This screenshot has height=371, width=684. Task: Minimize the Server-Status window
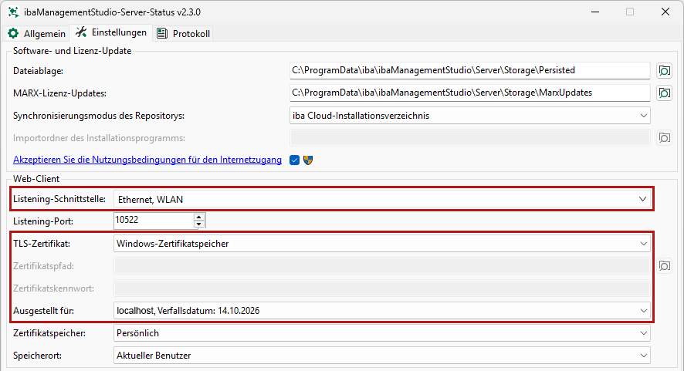[x=594, y=12]
